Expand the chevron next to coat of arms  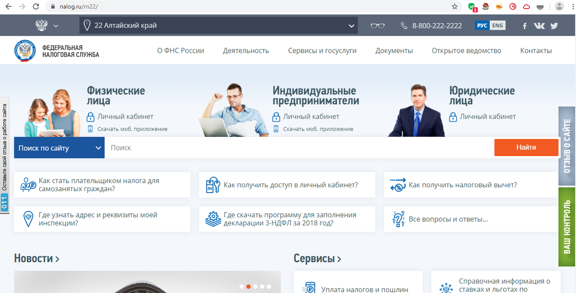56,26
